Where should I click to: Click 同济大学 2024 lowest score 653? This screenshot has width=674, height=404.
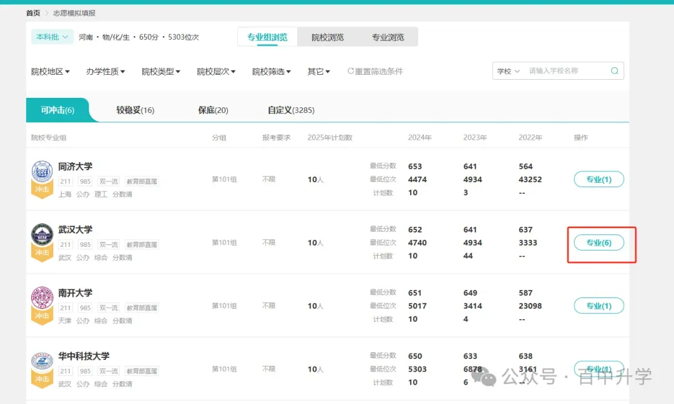click(x=415, y=166)
